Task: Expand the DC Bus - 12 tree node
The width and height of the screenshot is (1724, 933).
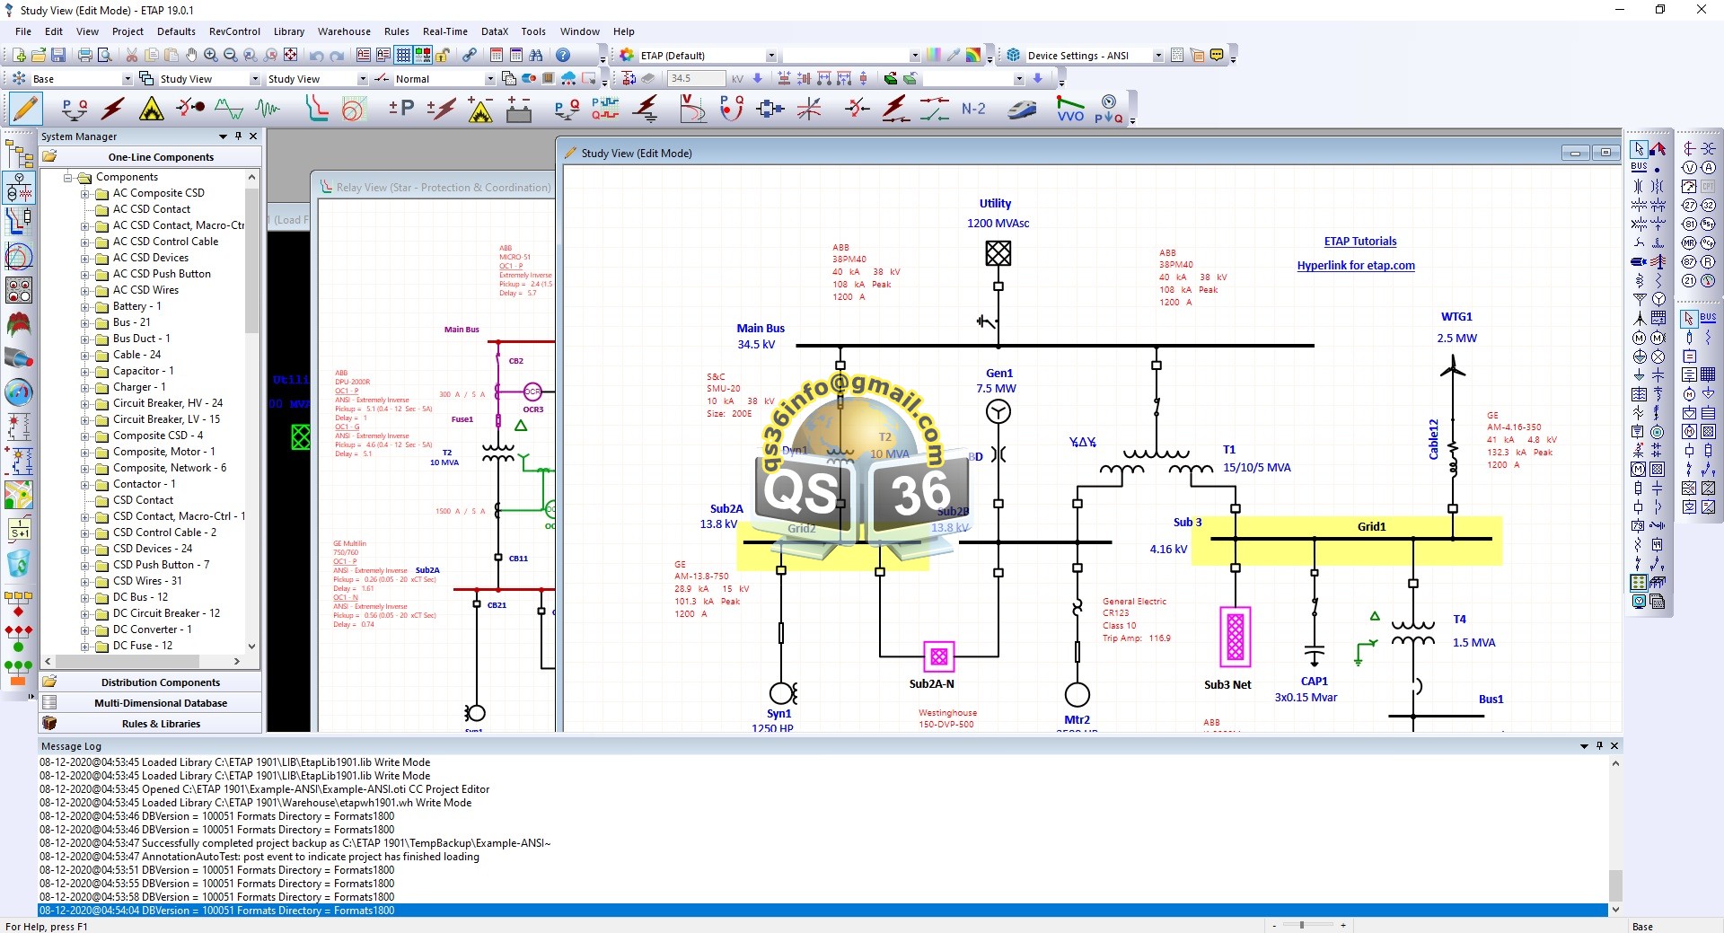Action: tap(85, 597)
